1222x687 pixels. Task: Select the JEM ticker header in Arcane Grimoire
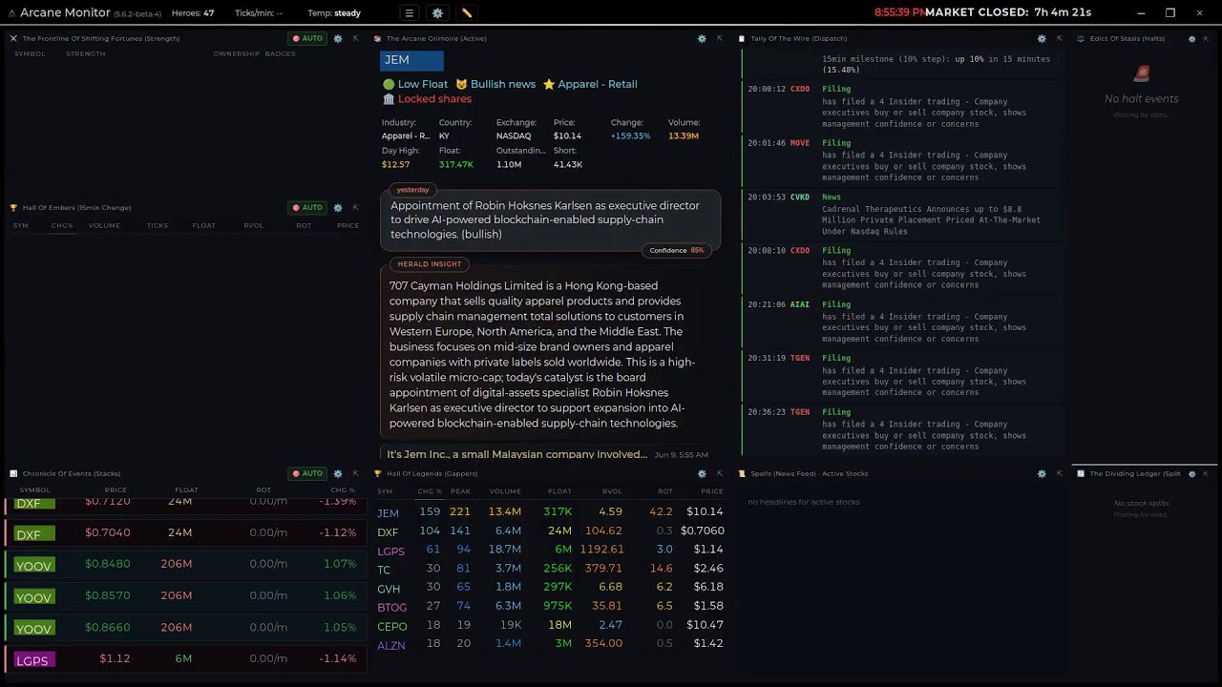point(411,60)
